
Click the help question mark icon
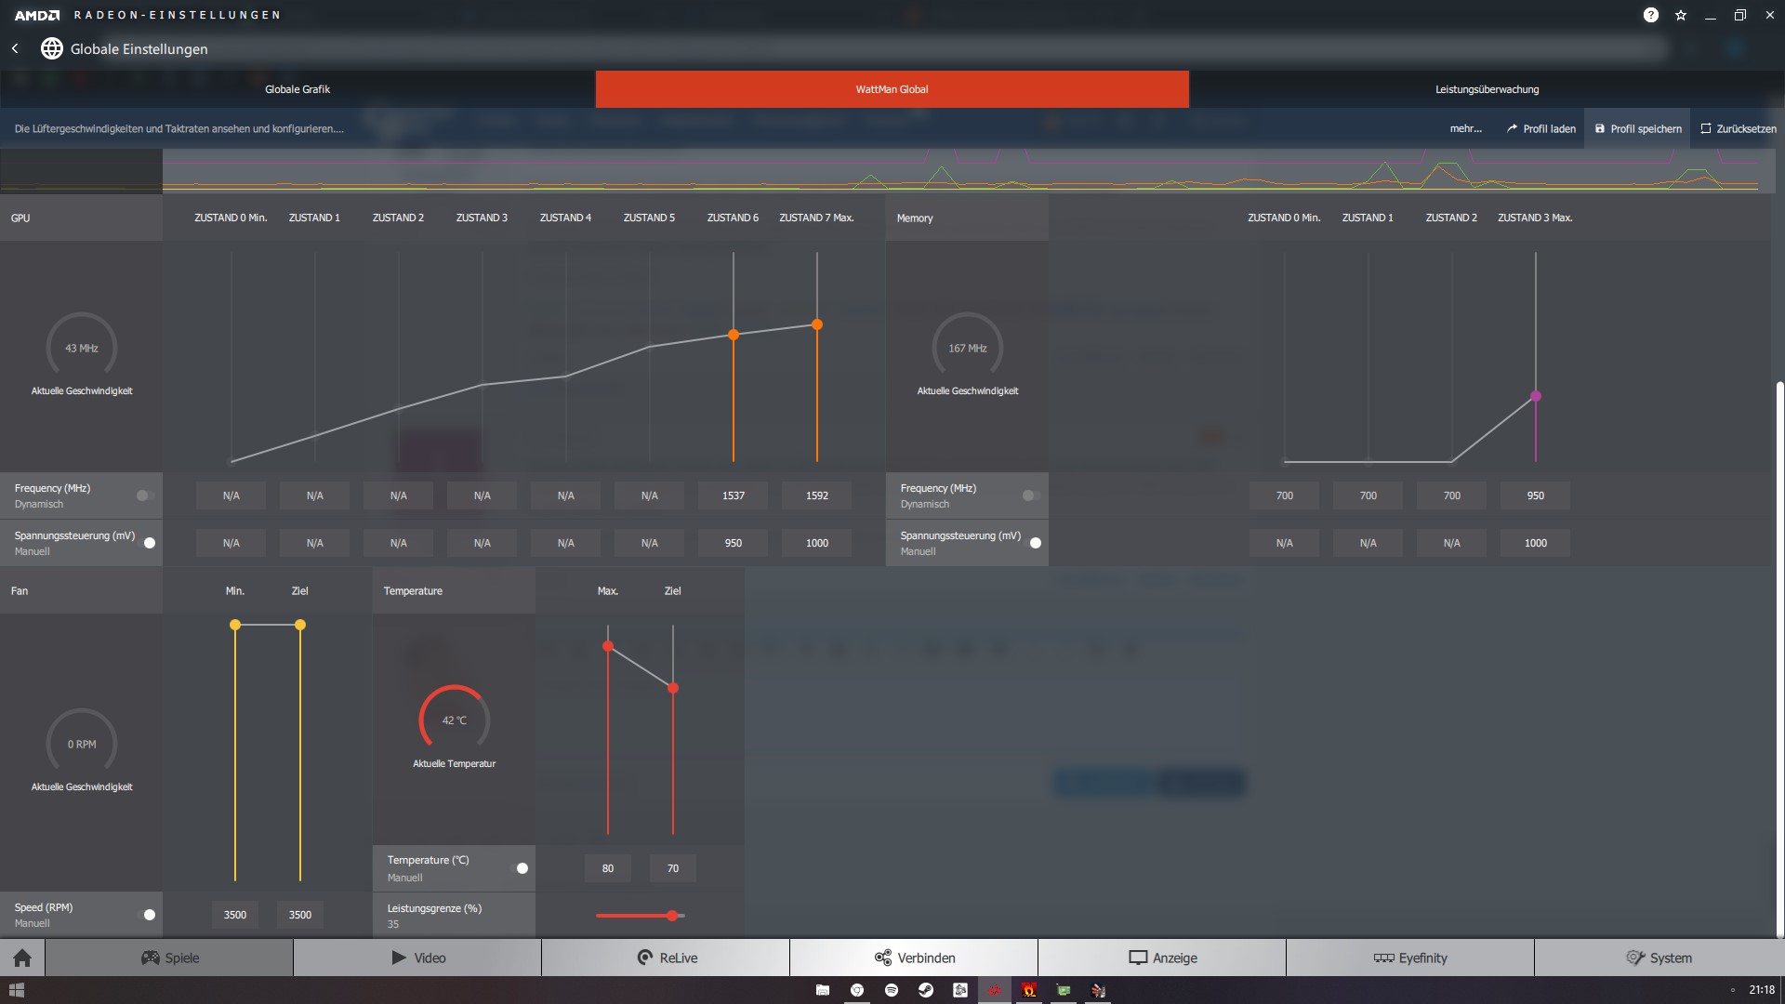pyautogui.click(x=1651, y=15)
